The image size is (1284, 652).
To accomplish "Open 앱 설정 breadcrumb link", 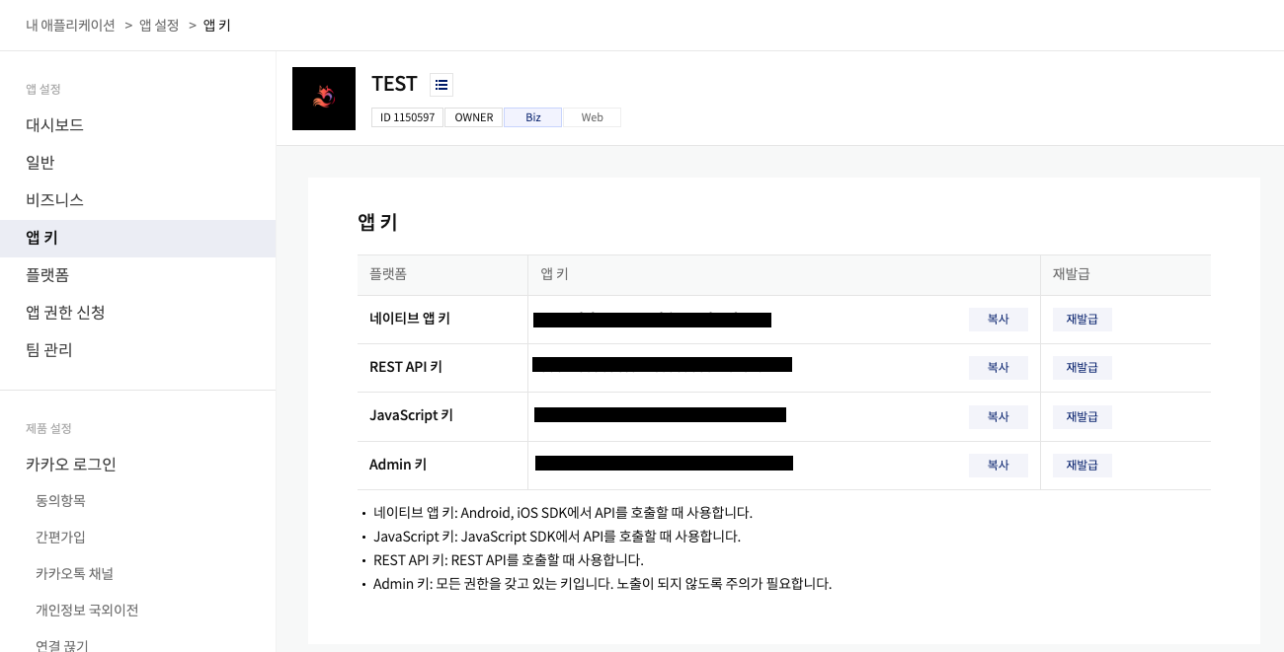I will pyautogui.click(x=159, y=25).
